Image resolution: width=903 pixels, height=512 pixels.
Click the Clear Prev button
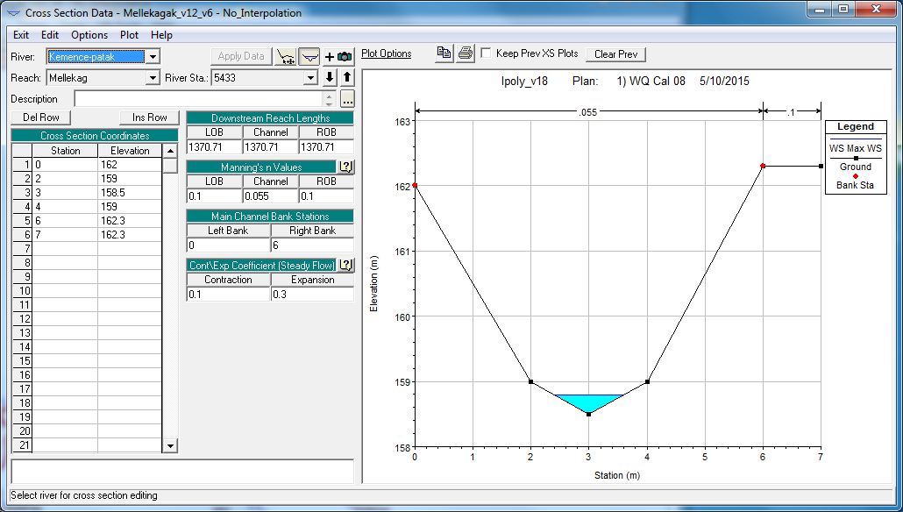615,54
